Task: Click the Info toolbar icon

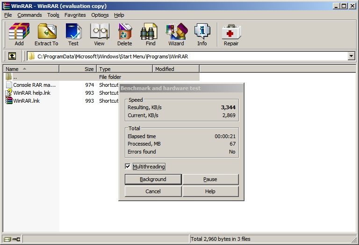Action: (x=202, y=31)
